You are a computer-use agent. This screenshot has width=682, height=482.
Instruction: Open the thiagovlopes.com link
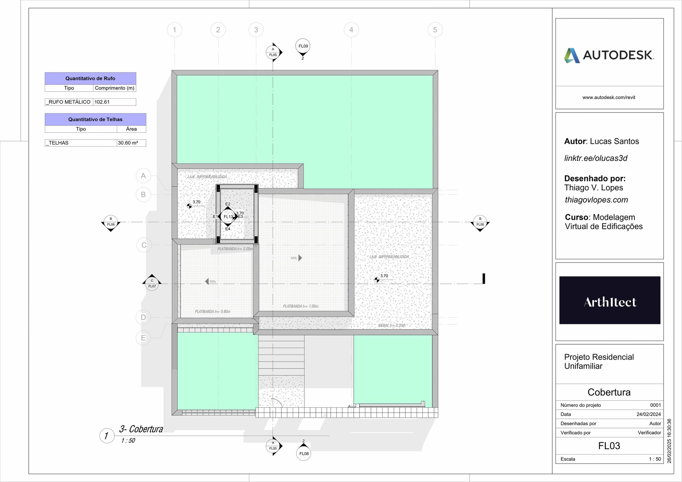pyautogui.click(x=596, y=200)
